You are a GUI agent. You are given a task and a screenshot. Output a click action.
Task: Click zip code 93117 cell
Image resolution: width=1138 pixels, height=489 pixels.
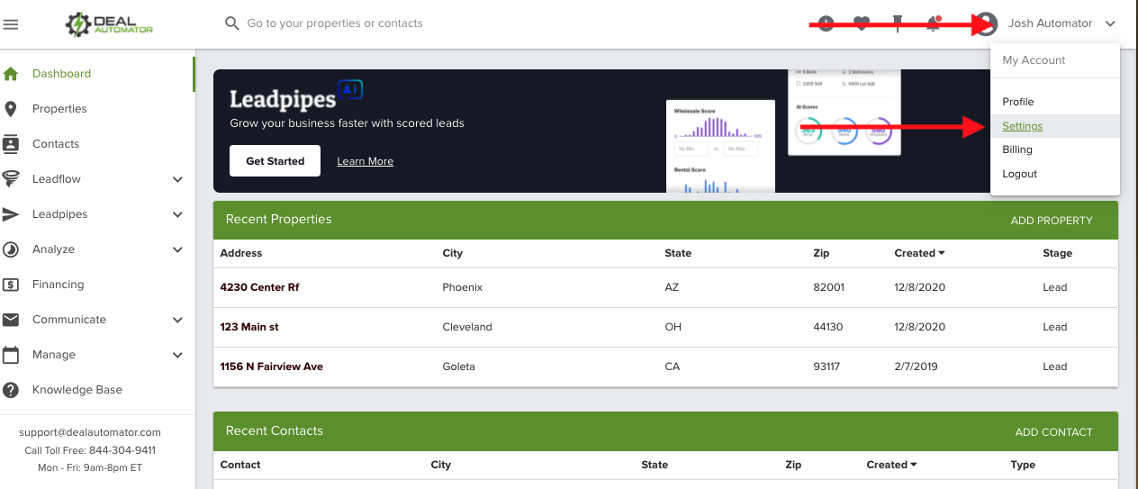click(x=827, y=367)
